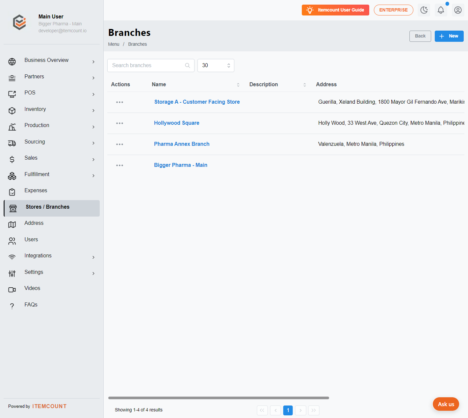
Task: Click the Business Overview globe icon
Action: click(x=12, y=62)
